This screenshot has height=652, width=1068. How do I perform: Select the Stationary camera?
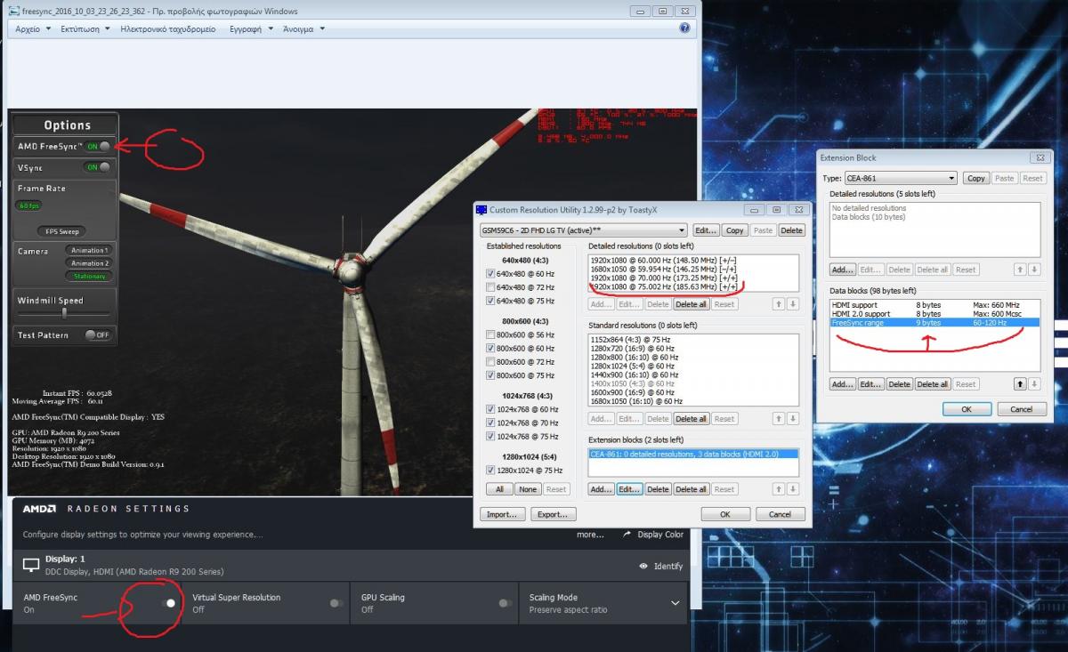pos(90,276)
